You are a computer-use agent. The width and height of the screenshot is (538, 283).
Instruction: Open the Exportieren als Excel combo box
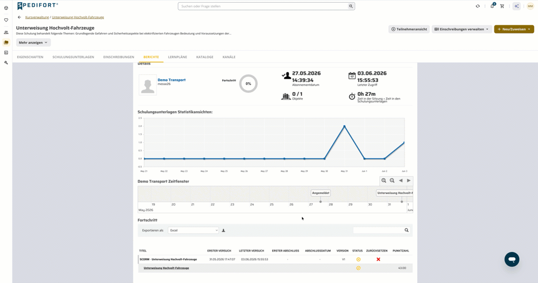tap(193, 230)
